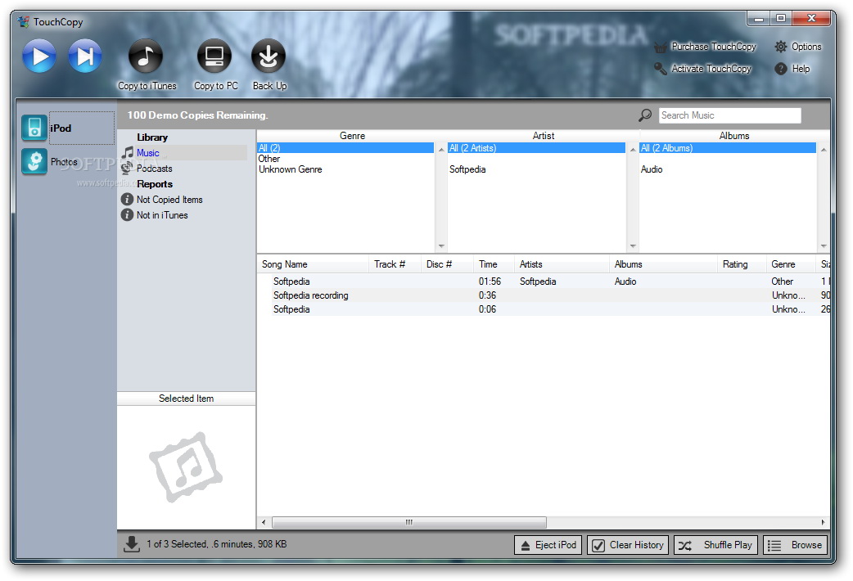Select Unknown Genre entry
The height and width of the screenshot is (581, 853).
[x=291, y=169]
